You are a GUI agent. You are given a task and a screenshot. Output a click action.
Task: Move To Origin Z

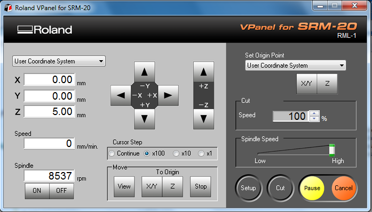(172, 186)
